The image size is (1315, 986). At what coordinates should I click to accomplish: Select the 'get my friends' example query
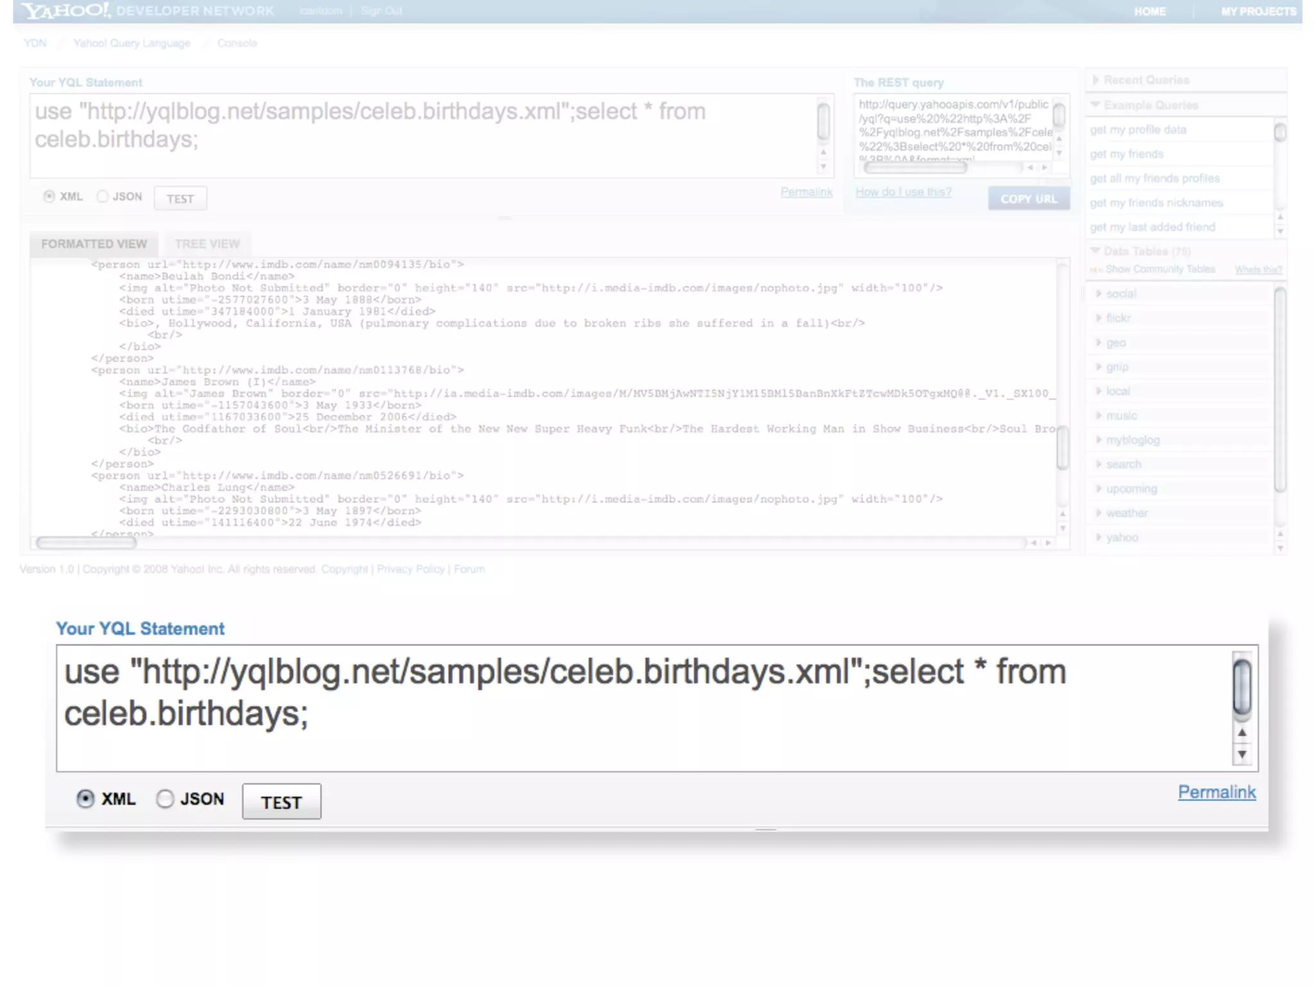click(1127, 154)
